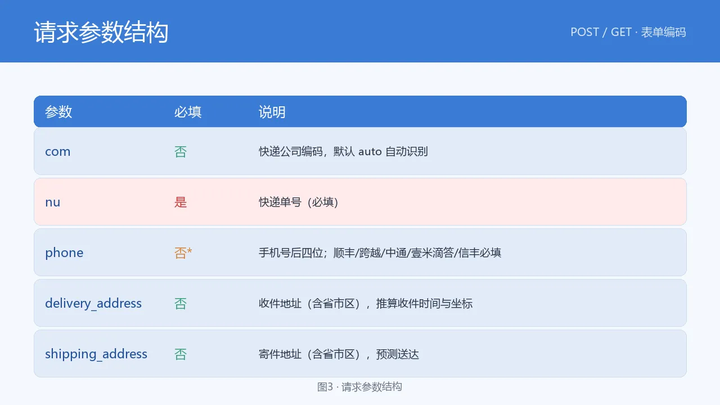This screenshot has height=405, width=720.
Task: Click the red 是 in the nu row
Action: point(181,202)
